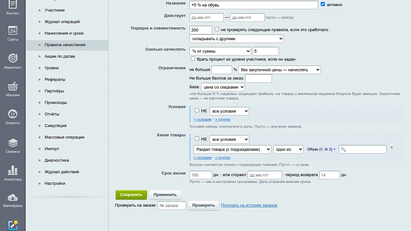Open the Marketplace cloud icon
The image size is (411, 231).
pyautogui.click(x=12, y=198)
